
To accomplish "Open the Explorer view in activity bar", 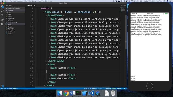I will pyautogui.click(x=2, y=6).
